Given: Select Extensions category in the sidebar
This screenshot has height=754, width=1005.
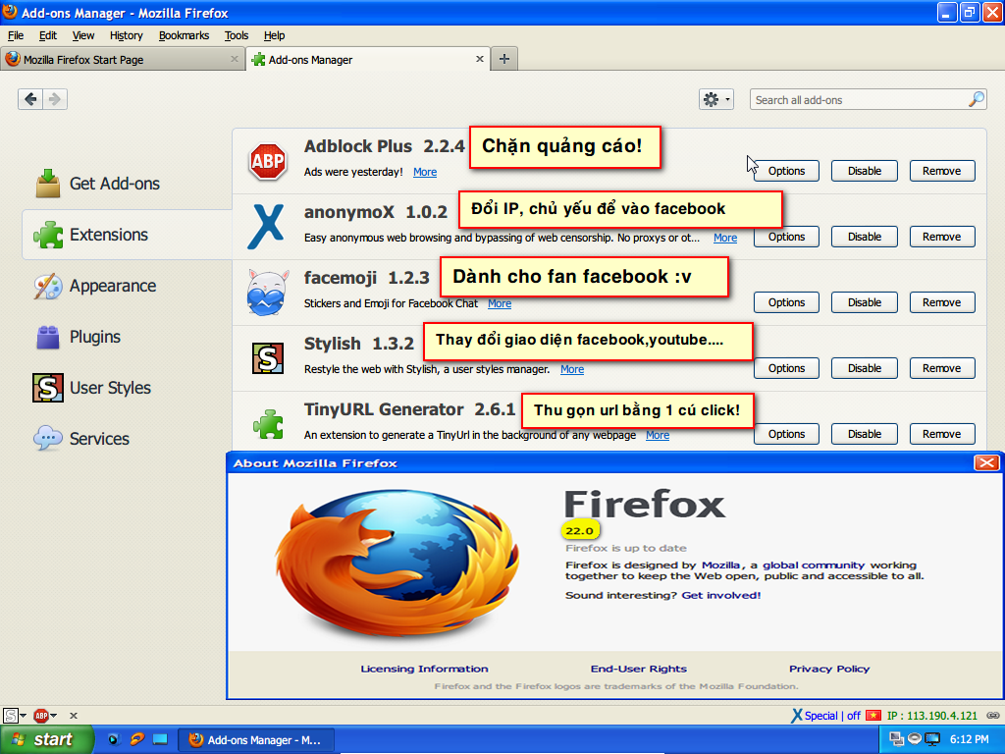Looking at the screenshot, I should point(128,235).
